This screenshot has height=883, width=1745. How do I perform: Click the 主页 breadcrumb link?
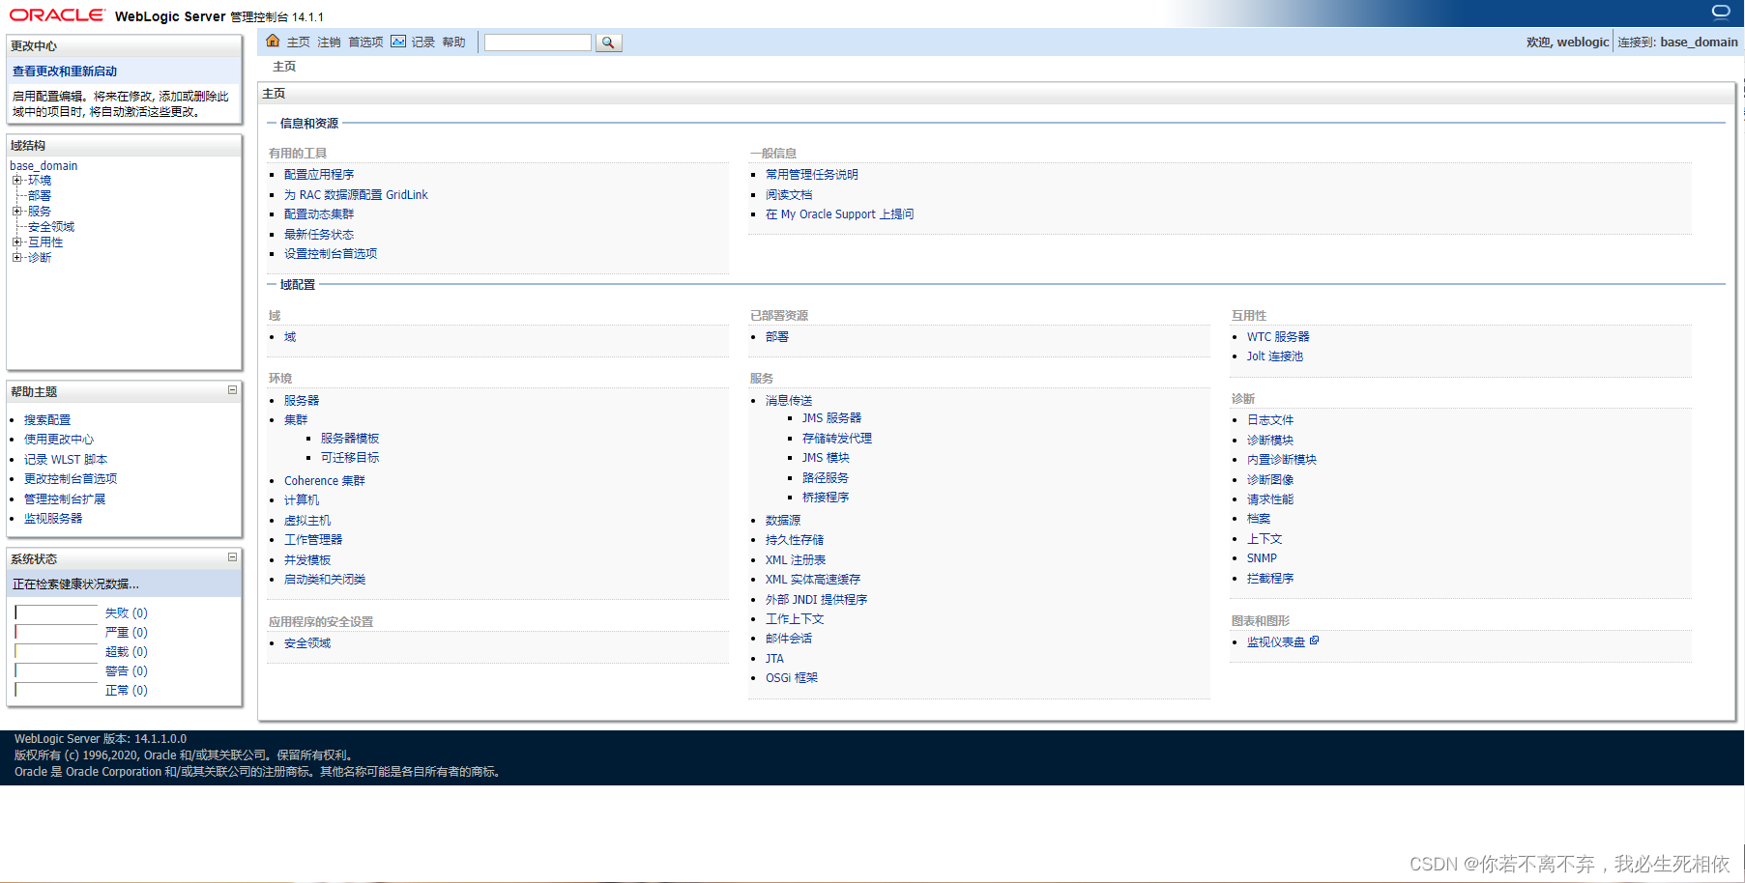click(x=284, y=67)
